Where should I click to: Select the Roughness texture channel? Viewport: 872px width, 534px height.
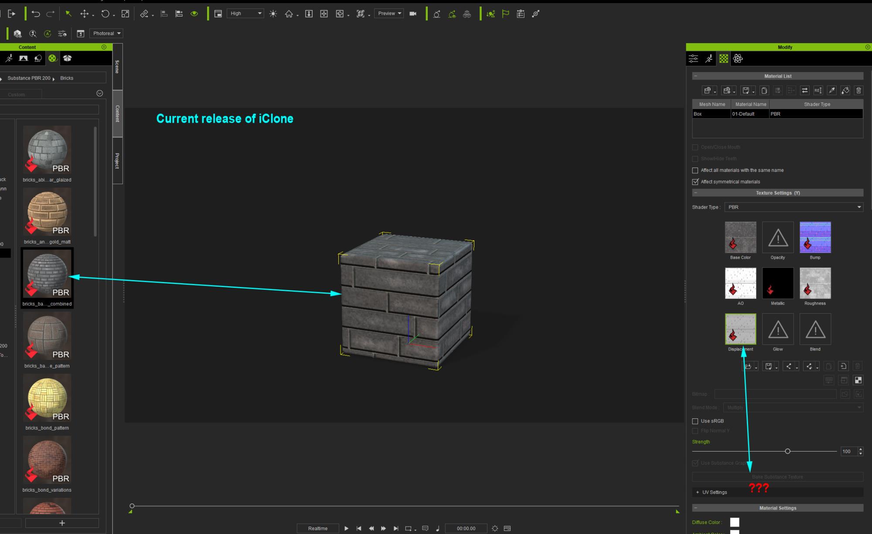815,283
